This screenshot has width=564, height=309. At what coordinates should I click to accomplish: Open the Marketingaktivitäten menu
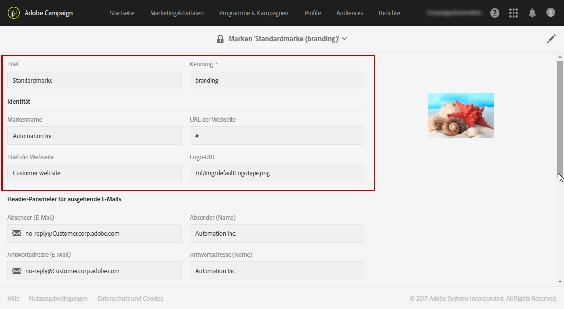click(x=177, y=13)
